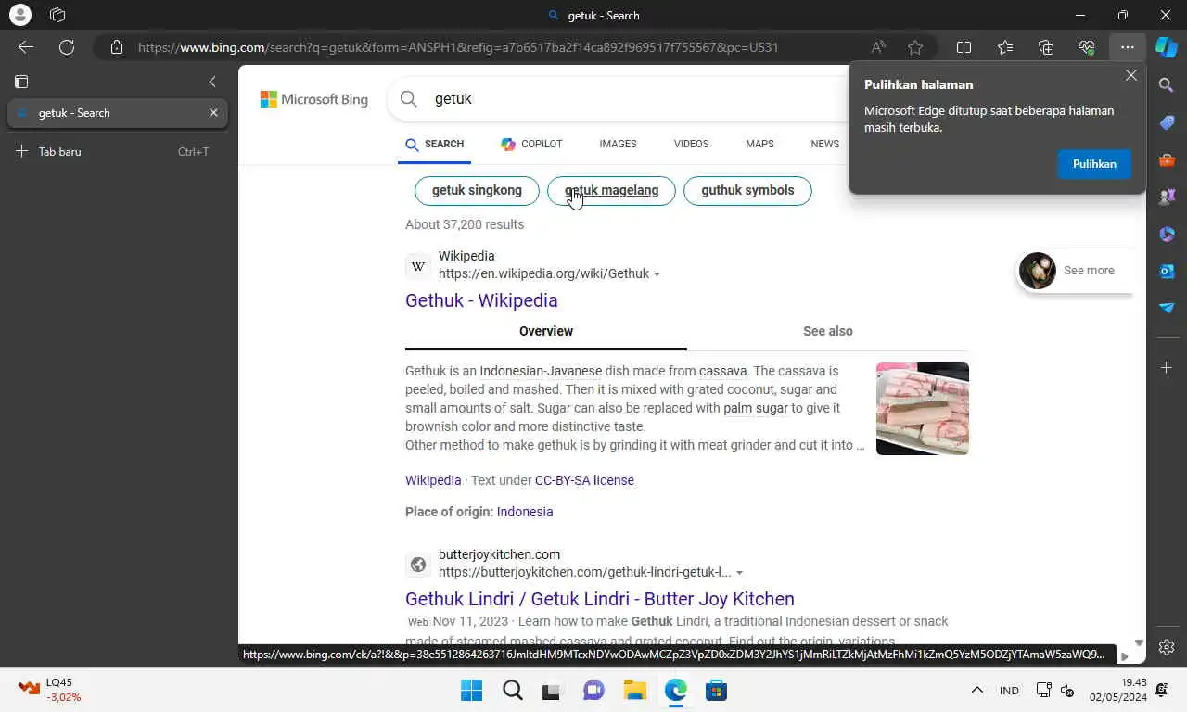Switch to the MAPS tab
The image size is (1187, 712).
[x=759, y=144]
